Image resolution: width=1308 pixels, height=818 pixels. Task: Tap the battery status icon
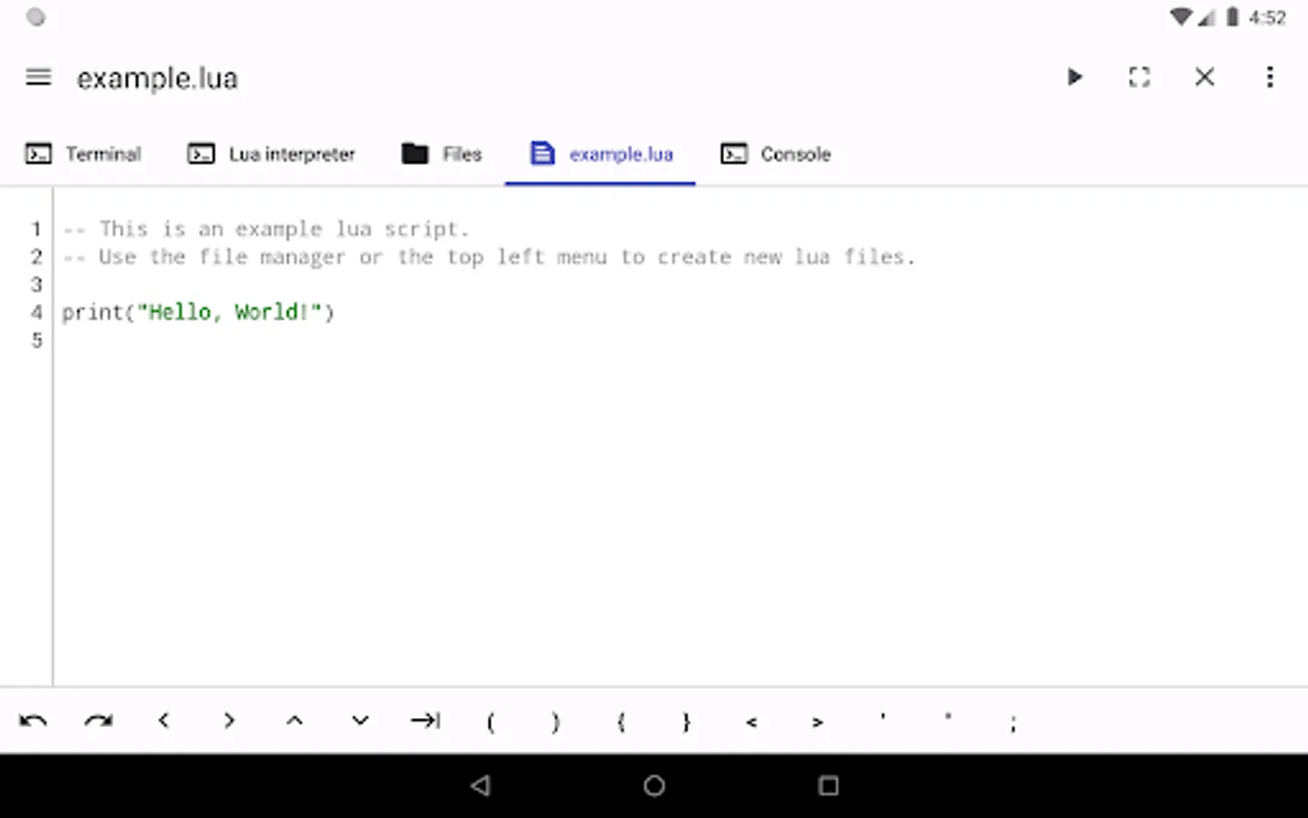1233,17
